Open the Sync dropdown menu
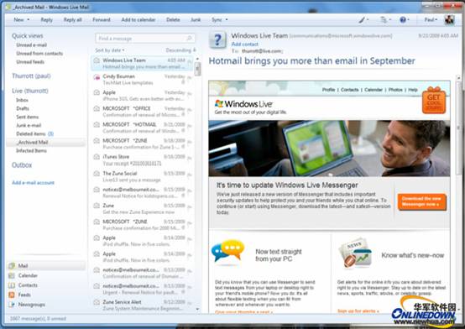Viewport: 465px width, 329px height. click(219, 20)
